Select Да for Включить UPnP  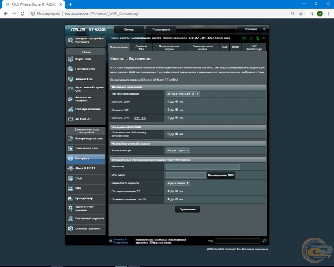click(168, 118)
